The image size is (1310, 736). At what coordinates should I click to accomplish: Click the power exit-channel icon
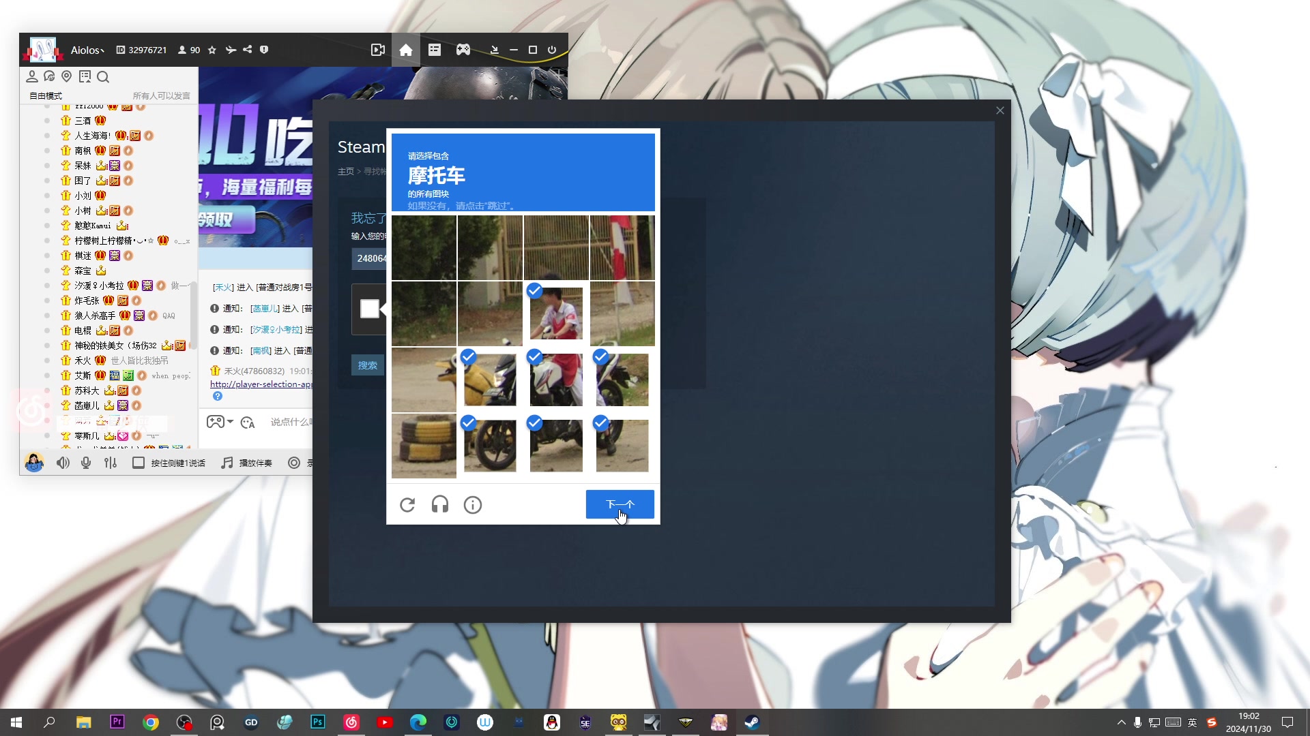tap(552, 50)
